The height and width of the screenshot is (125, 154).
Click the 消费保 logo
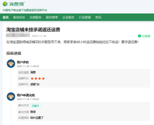14,4
